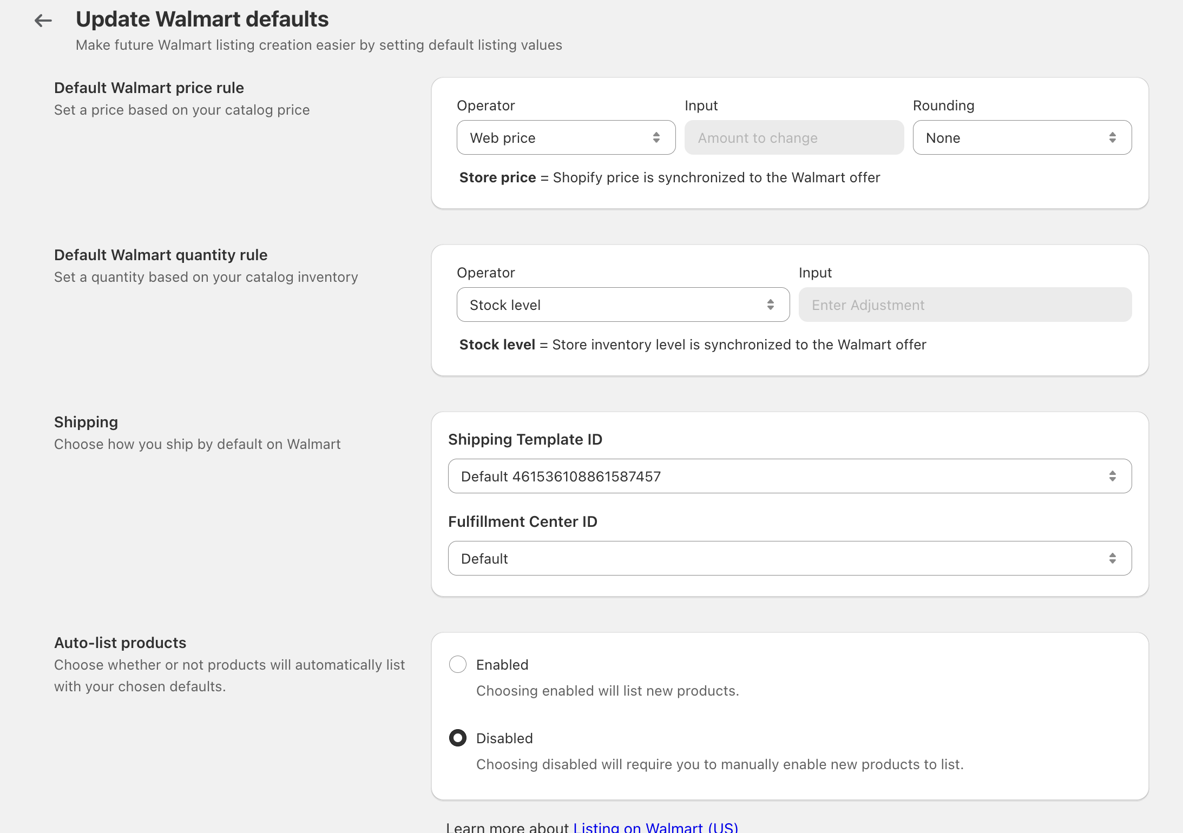Click the Rounding field label
Screen dimensions: 1183x833
click(x=943, y=105)
